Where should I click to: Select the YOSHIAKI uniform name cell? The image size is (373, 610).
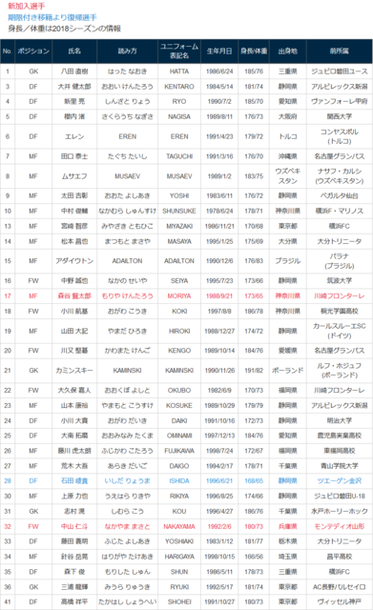coord(179,541)
